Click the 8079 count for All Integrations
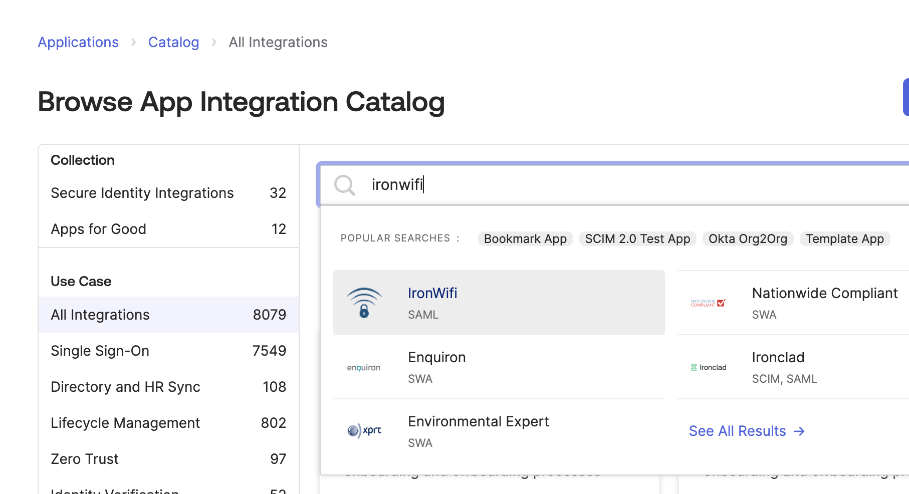Viewport: 909px width, 494px height. [270, 315]
